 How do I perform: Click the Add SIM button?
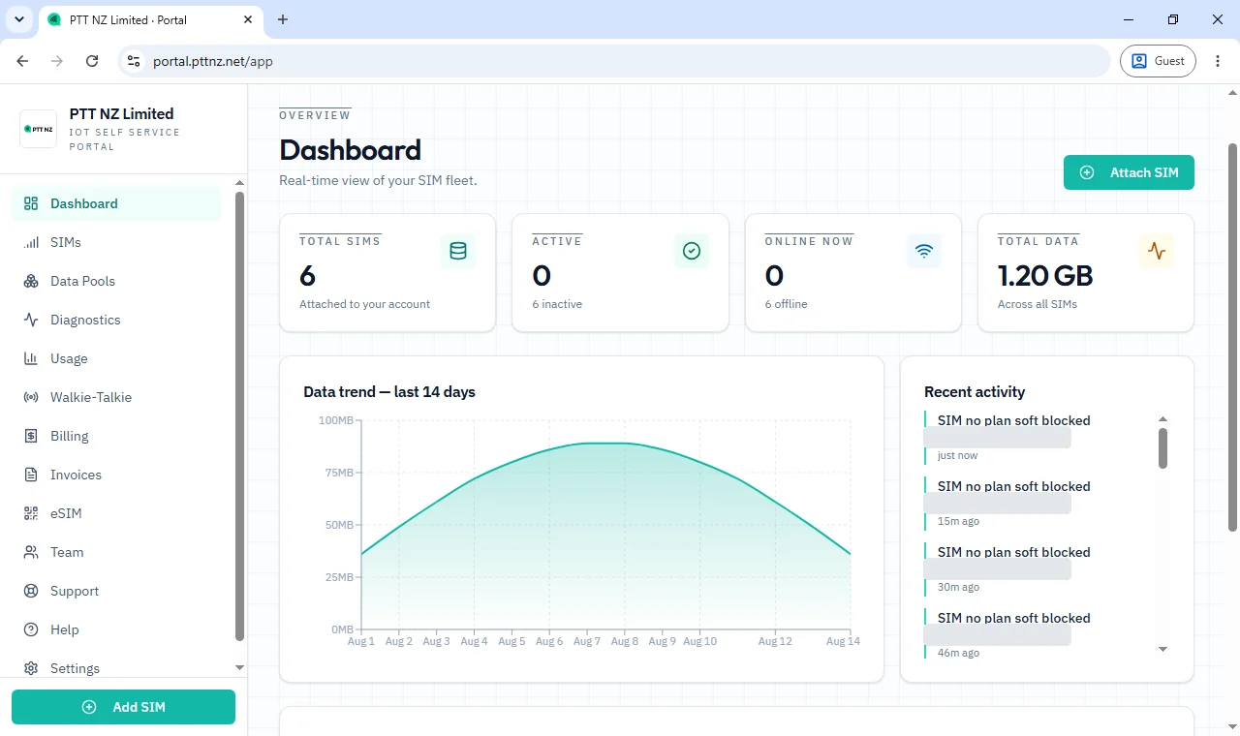[123, 707]
